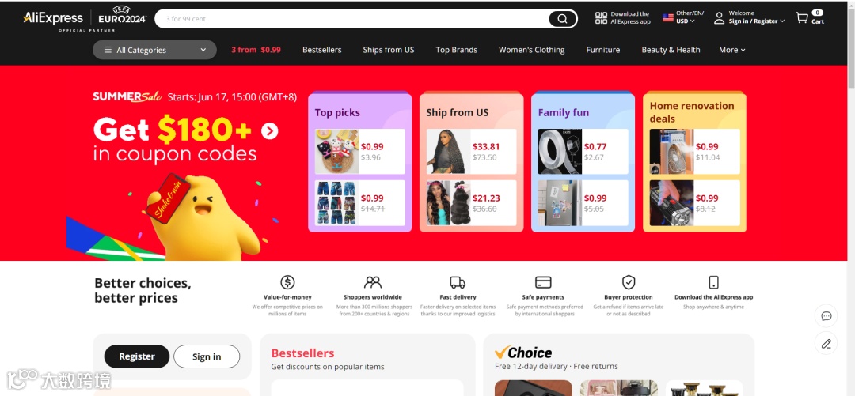This screenshot has width=855, height=396.
Task: Click the white Sign in button
Action: coord(207,356)
